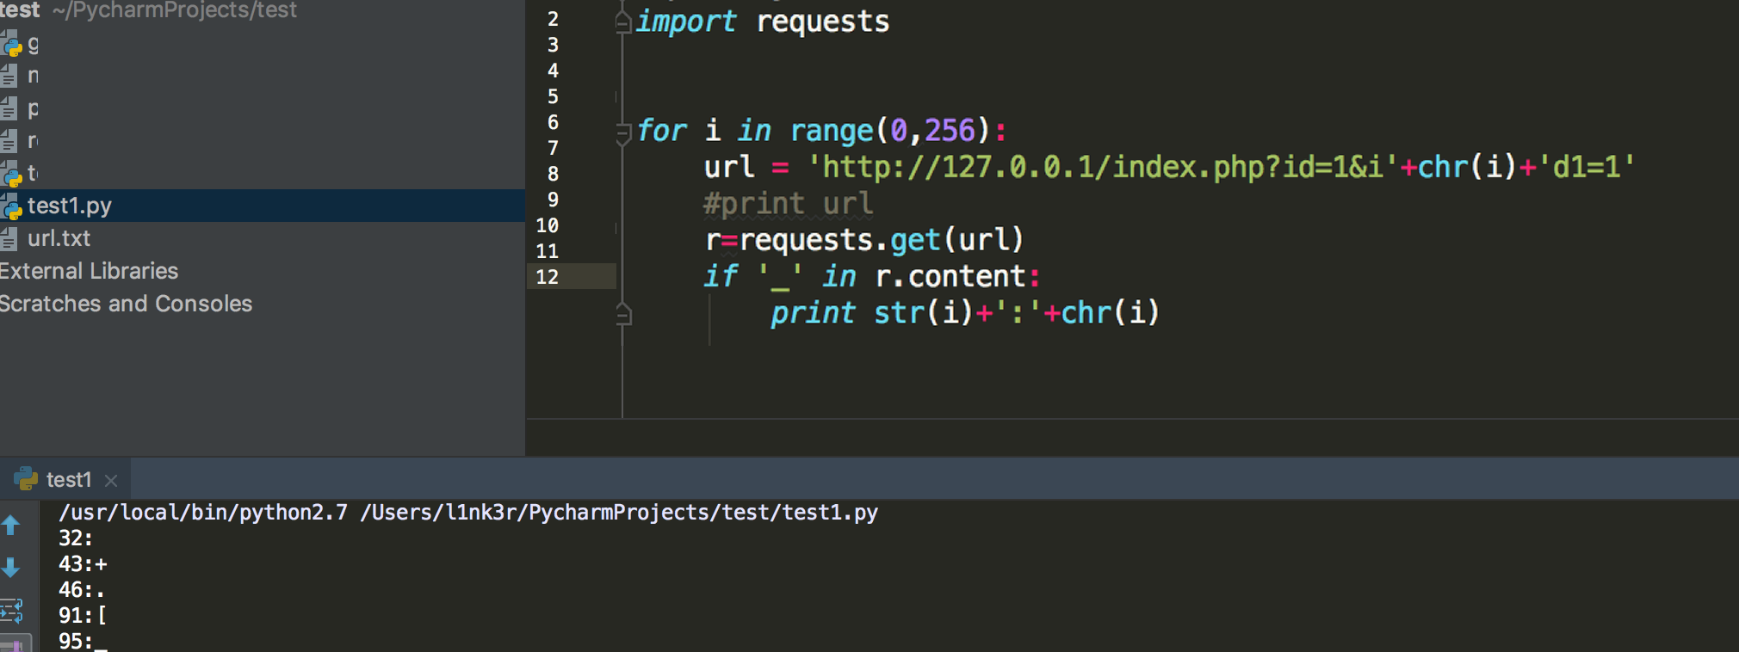Screen dimensions: 1739x652
Task: Click the Python file icon beside test1.py
Action: point(10,206)
